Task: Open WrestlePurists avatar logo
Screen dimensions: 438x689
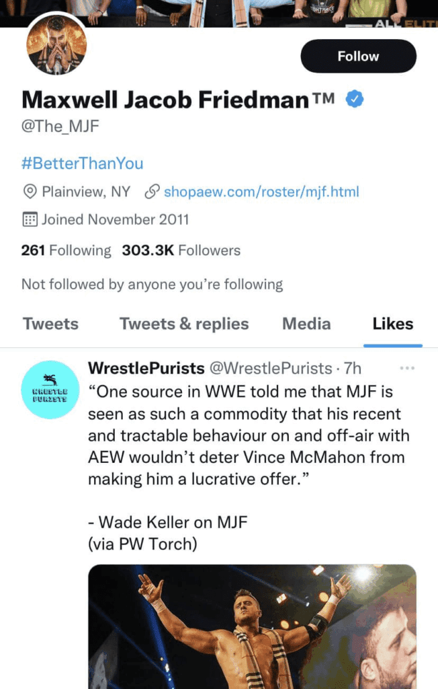Action: tap(50, 390)
